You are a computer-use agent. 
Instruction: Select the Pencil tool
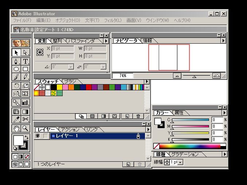point(25,77)
